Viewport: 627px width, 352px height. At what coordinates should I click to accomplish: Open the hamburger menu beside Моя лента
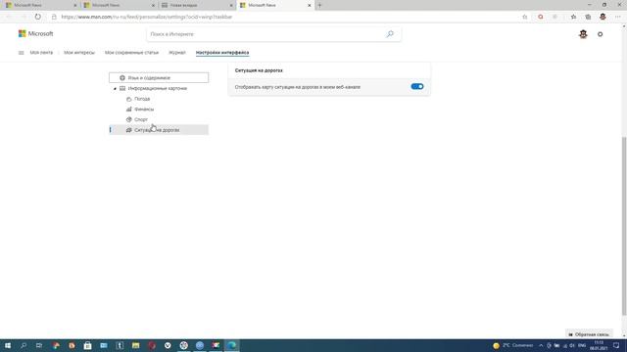click(x=22, y=53)
